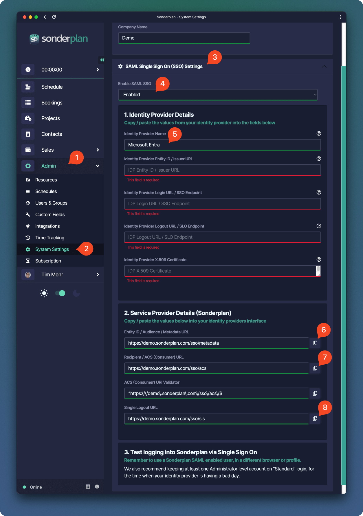Copy the Entity ID Metadata URL
This screenshot has width=363, height=516.
click(x=315, y=343)
